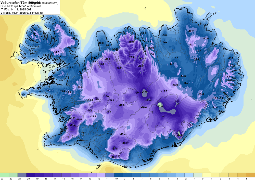
Task: Click the -8.5 temperature label
Action: (206, 25)
